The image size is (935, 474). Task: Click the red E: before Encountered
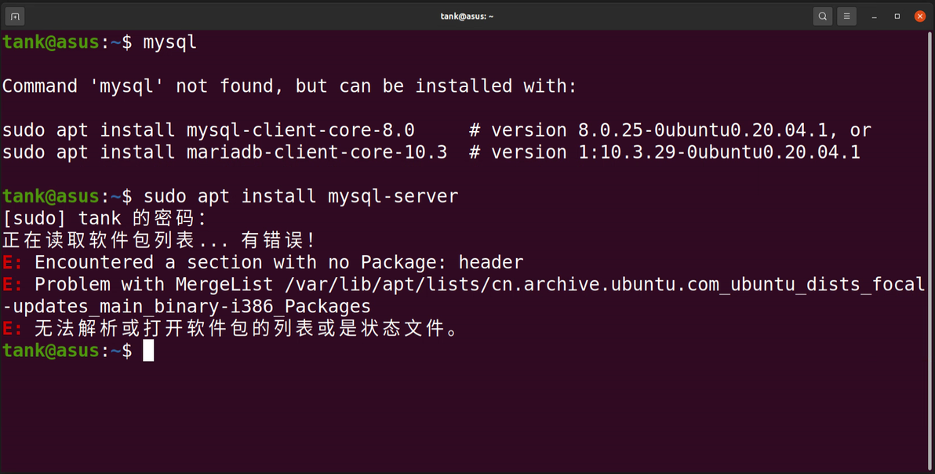(x=13, y=262)
